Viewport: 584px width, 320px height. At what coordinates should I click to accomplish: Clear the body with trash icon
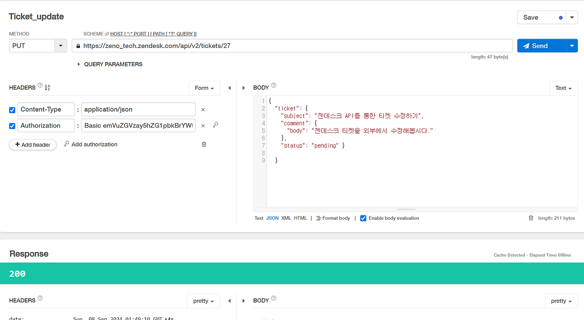pos(531,218)
